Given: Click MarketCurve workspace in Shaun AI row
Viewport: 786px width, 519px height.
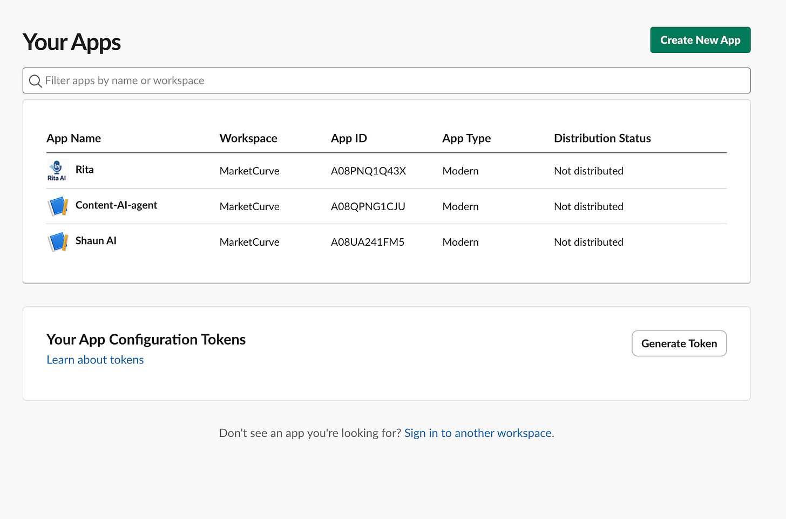Looking at the screenshot, I should tap(249, 242).
